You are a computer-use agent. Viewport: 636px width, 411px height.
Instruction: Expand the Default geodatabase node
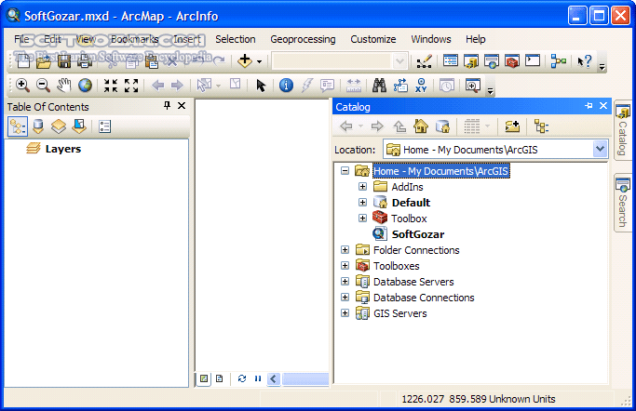[x=362, y=202]
